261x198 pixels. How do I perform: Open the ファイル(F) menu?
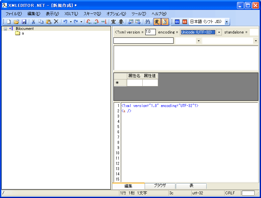pos(14,14)
